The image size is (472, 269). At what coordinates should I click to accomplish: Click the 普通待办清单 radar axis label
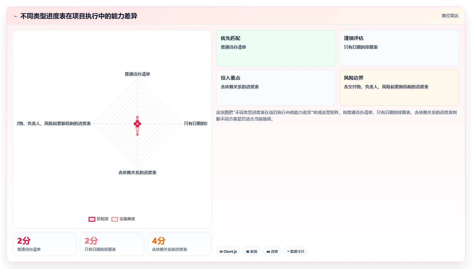pyautogui.click(x=137, y=74)
